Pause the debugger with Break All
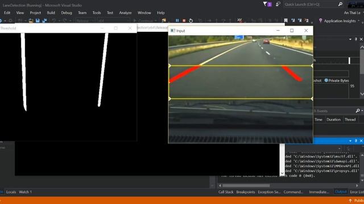Image resolution: width=364 pixels, height=204 pixels. coord(177,20)
